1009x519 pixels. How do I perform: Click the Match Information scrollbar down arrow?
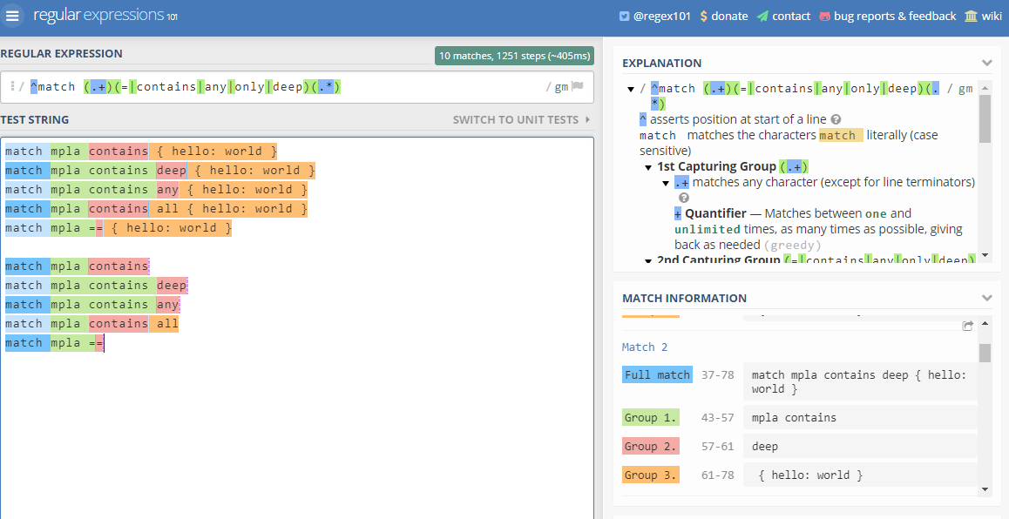pyautogui.click(x=985, y=489)
